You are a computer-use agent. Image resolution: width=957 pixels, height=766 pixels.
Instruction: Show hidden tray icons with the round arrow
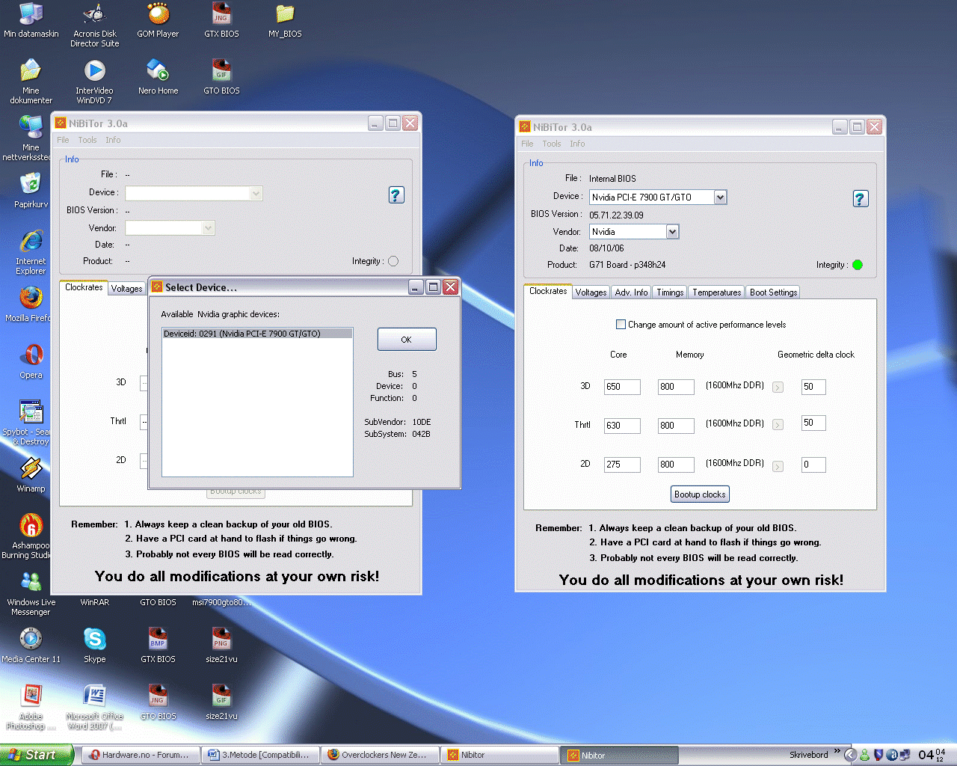(850, 755)
